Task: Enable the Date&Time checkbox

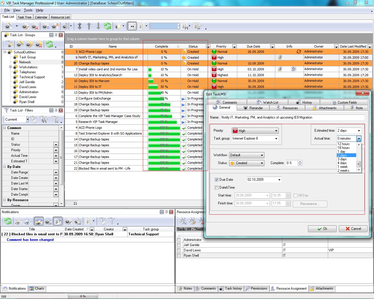Action: [x=217, y=188]
